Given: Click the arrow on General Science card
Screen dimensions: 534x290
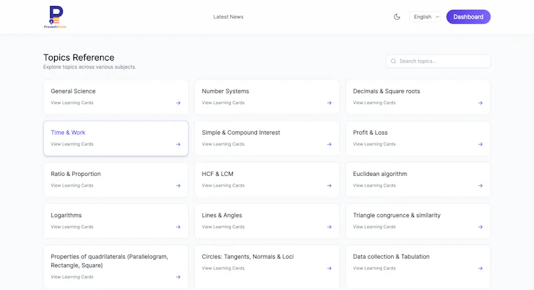Looking at the screenshot, I should click(x=178, y=103).
